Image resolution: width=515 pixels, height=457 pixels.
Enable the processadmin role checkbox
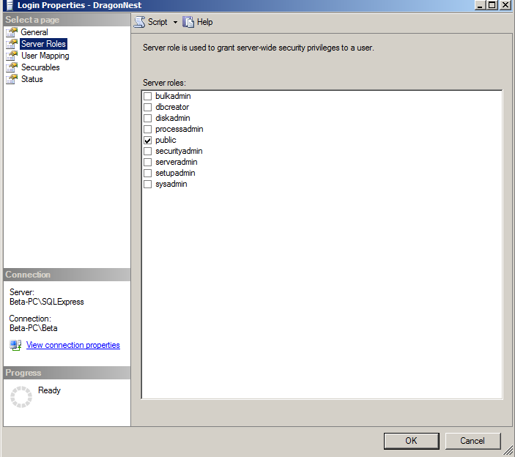tap(148, 129)
